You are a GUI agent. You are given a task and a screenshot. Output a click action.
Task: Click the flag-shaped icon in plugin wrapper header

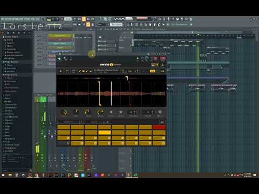click(71, 59)
